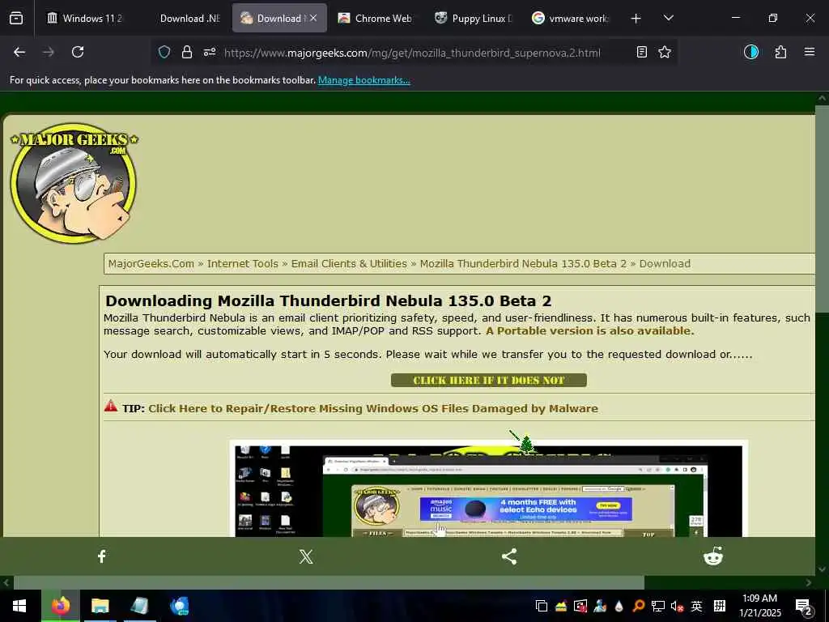
Task: Switch to the vmware work tab
Action: pyautogui.click(x=571, y=19)
